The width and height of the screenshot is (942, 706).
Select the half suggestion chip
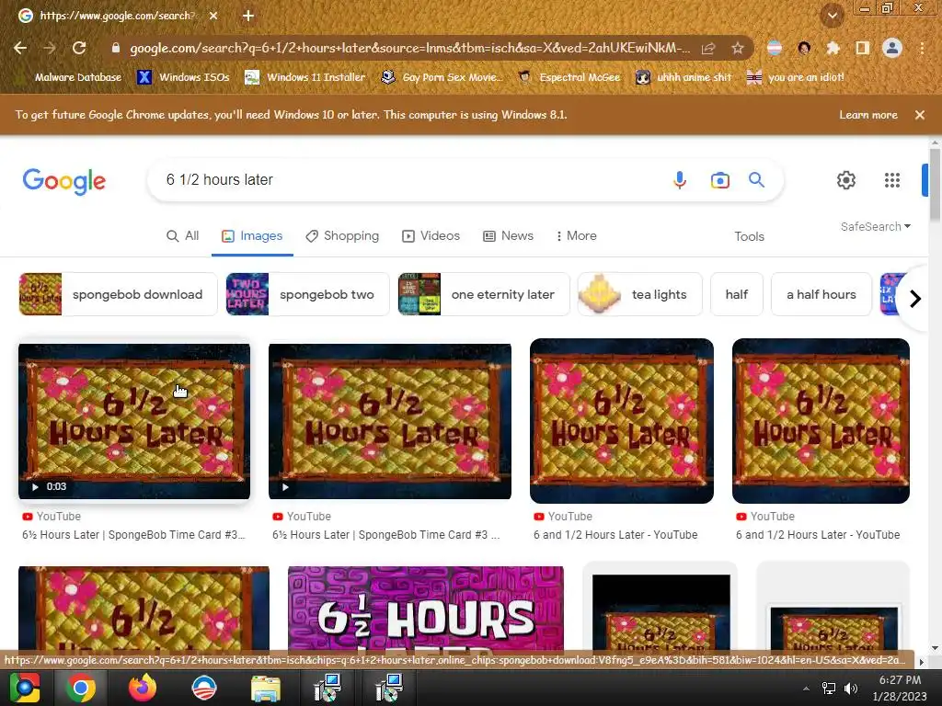(737, 294)
